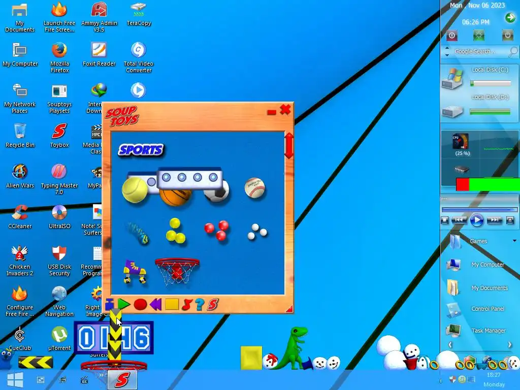Open Mozilla Firefox desktop icon
This screenshot has width=520, height=390.
[x=60, y=57]
